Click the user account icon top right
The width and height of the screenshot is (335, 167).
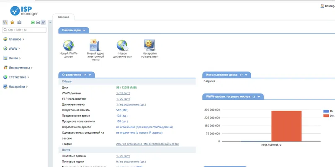point(322,6)
